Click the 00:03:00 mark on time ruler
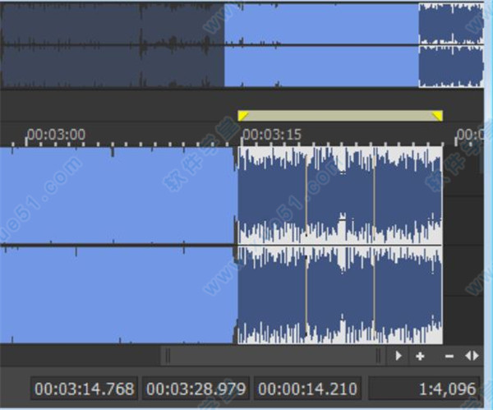This screenshot has height=410, width=493. point(55,134)
